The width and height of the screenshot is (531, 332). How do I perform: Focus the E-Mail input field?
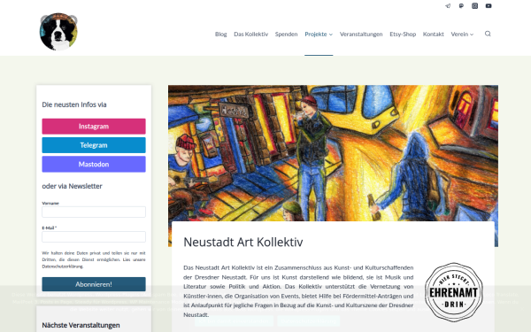[94, 236]
